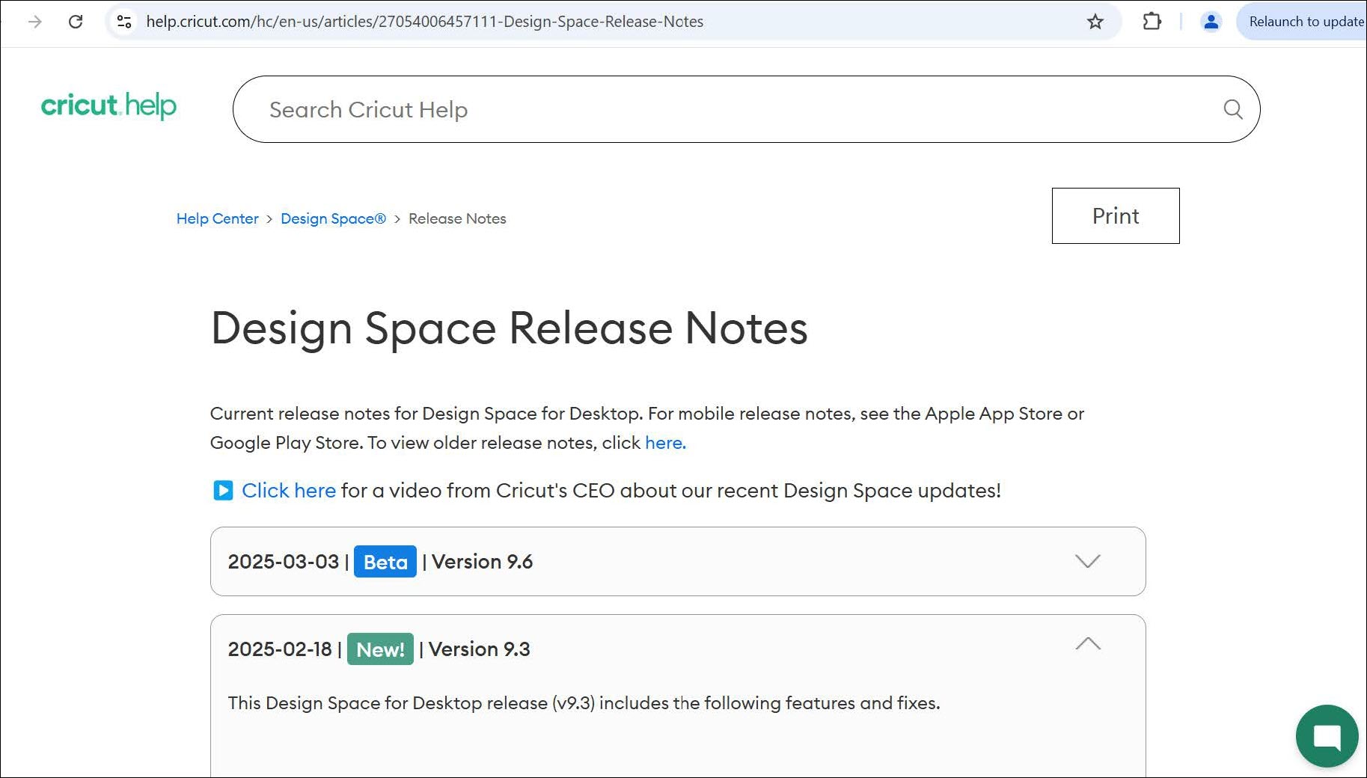The width and height of the screenshot is (1367, 778).
Task: Open the Chrome profile avatar
Action: [1211, 22]
